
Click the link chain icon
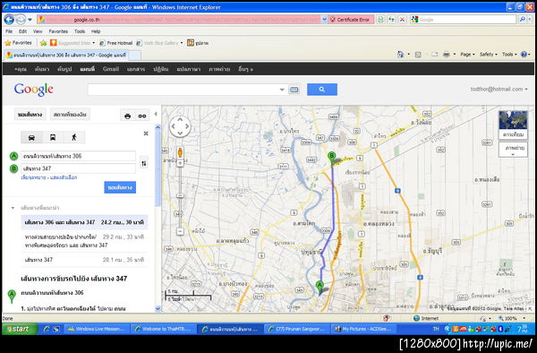pos(142,116)
